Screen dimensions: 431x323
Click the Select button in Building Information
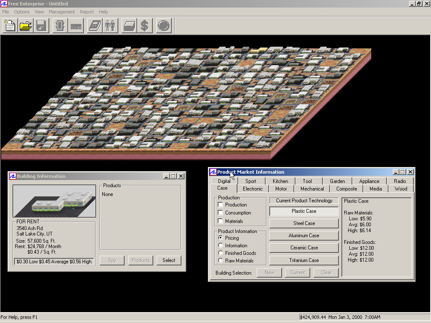tap(169, 260)
